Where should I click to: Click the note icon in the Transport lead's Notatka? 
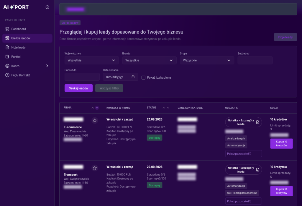click(258, 170)
